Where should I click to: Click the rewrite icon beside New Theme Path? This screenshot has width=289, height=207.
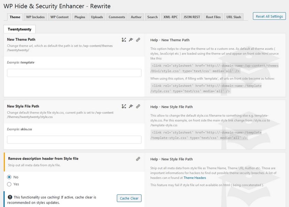pyautogui.click(x=124, y=40)
